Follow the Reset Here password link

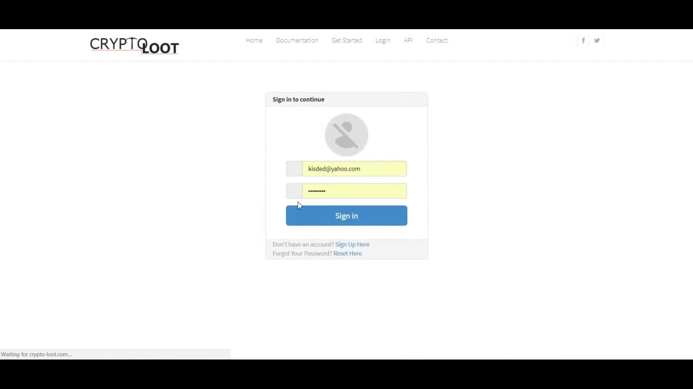348,253
